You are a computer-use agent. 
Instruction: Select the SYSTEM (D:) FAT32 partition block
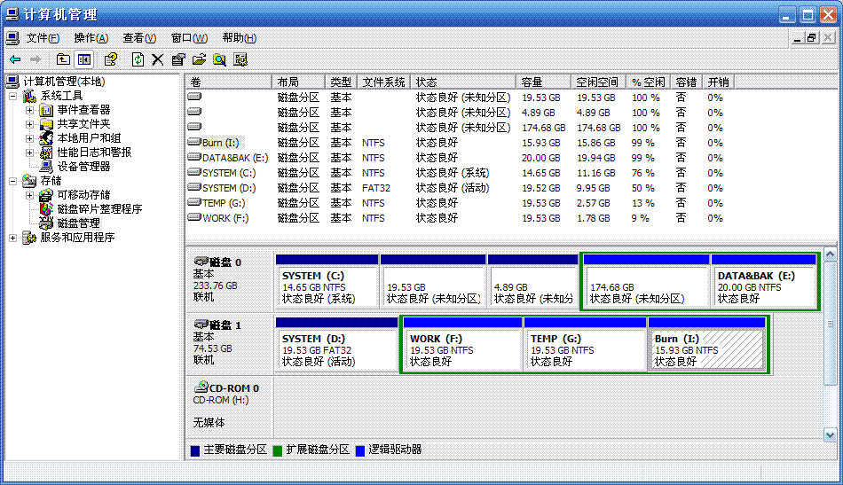pyautogui.click(x=336, y=344)
